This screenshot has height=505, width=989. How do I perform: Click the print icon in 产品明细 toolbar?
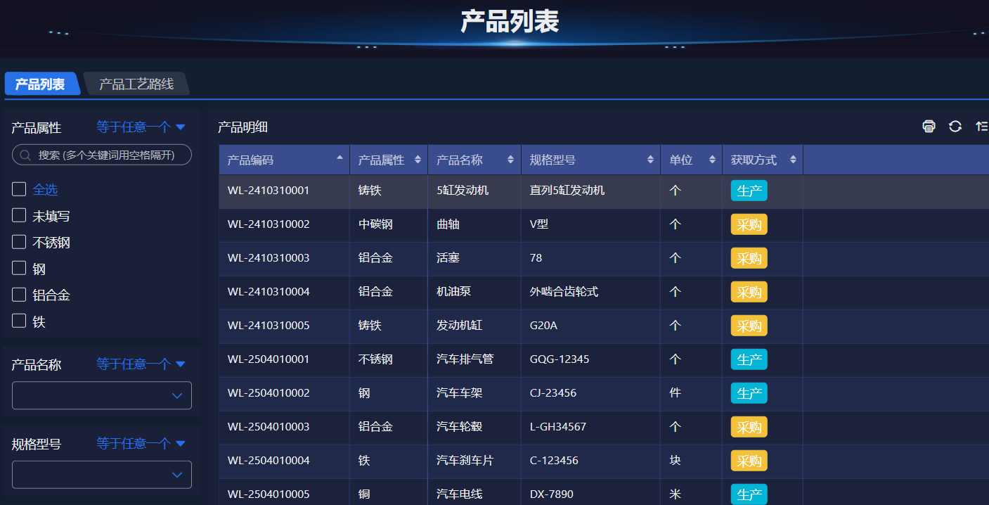(929, 127)
